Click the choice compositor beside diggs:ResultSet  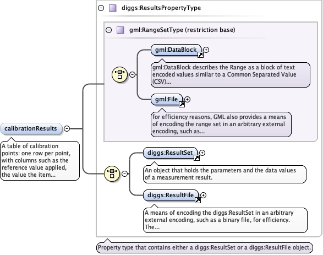click(112, 174)
